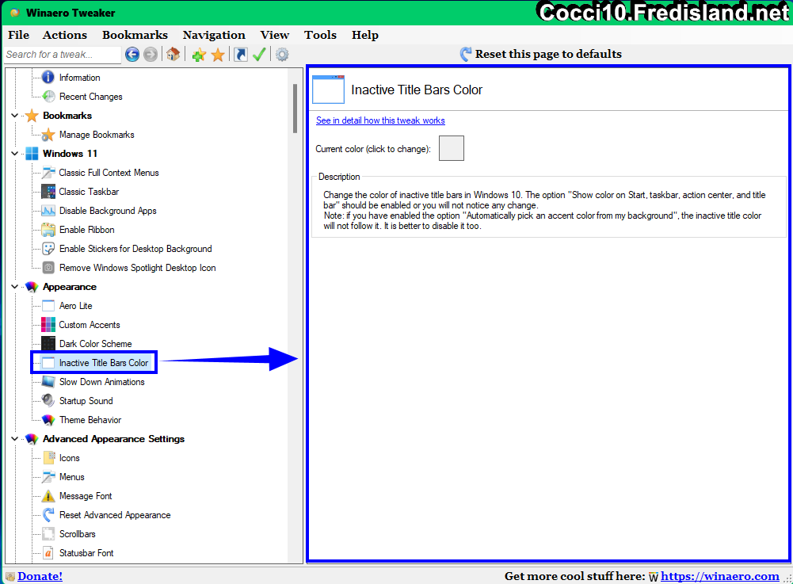Go back with the blue back arrow
793x584 pixels.
tap(132, 54)
